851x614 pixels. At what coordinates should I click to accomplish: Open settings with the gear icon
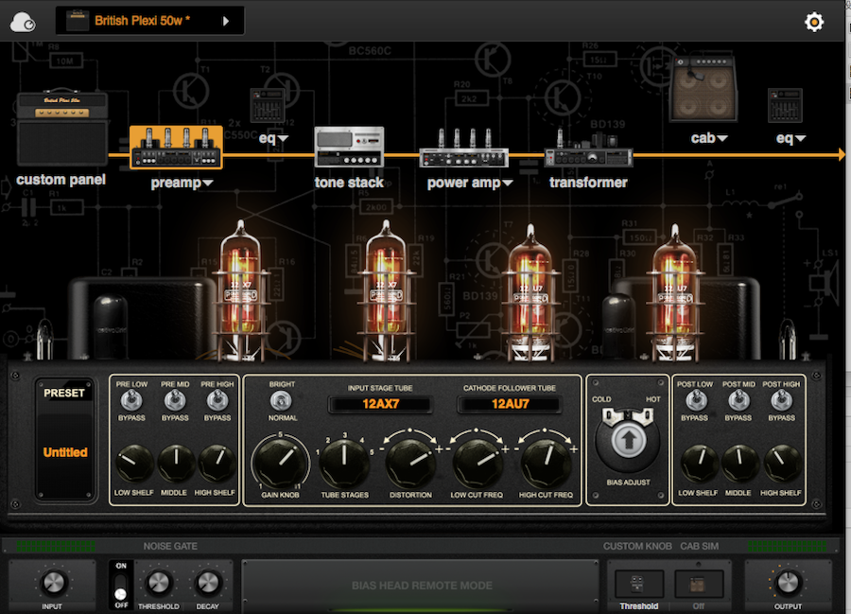coord(813,23)
